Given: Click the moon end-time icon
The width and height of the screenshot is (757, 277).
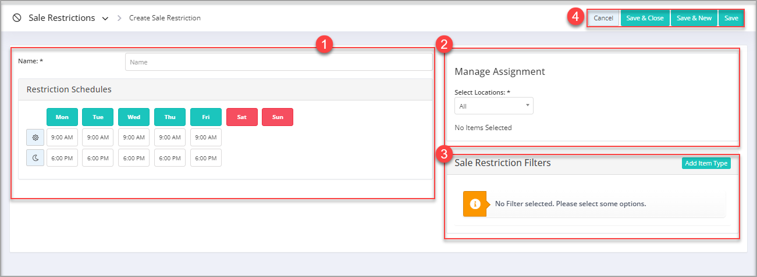Looking at the screenshot, I should tap(35, 158).
